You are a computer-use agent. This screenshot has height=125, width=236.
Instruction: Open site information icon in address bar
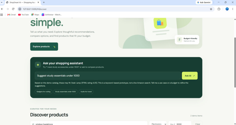point(20,9)
